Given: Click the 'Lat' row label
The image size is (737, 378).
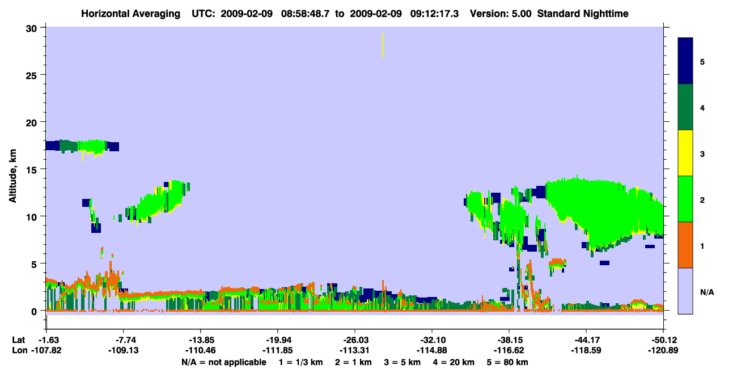Looking at the screenshot, I should [18, 340].
